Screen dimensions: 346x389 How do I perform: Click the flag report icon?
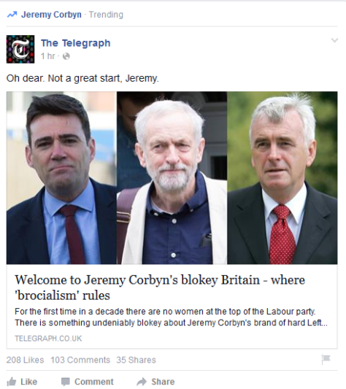(326, 359)
